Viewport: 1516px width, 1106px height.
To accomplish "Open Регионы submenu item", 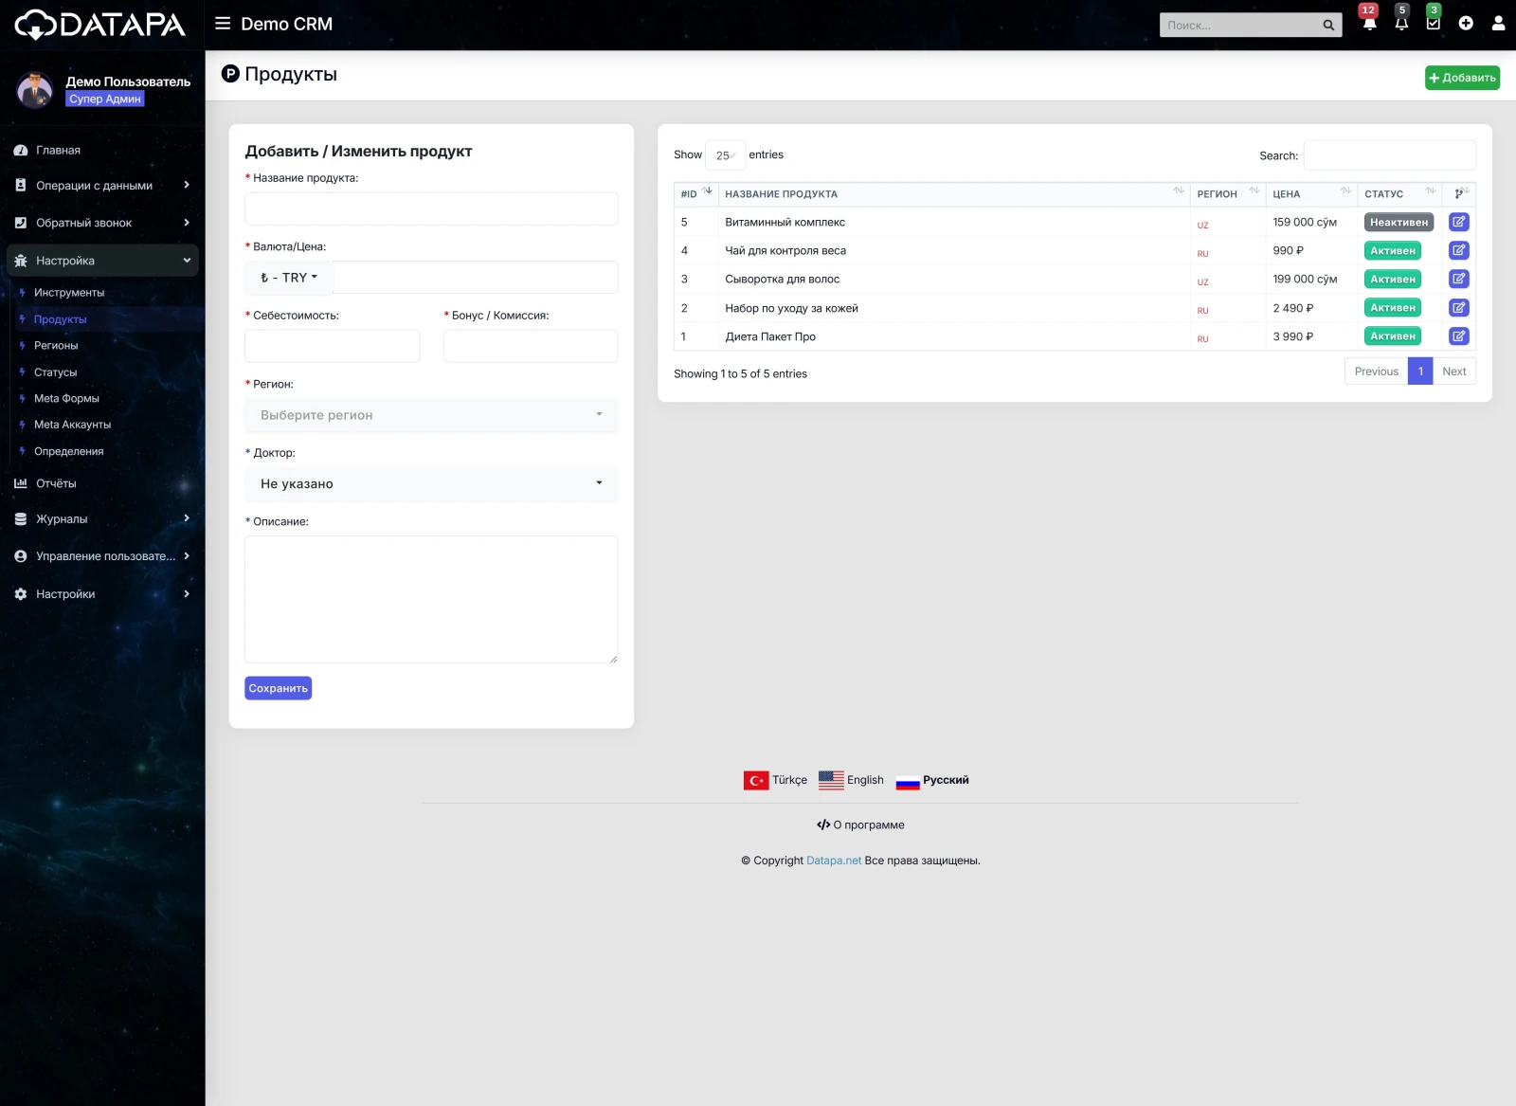I will pos(56,346).
